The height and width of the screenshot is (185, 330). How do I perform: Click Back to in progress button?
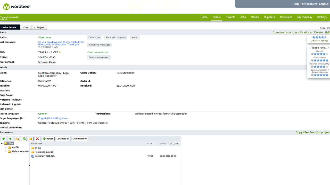(x=116, y=38)
